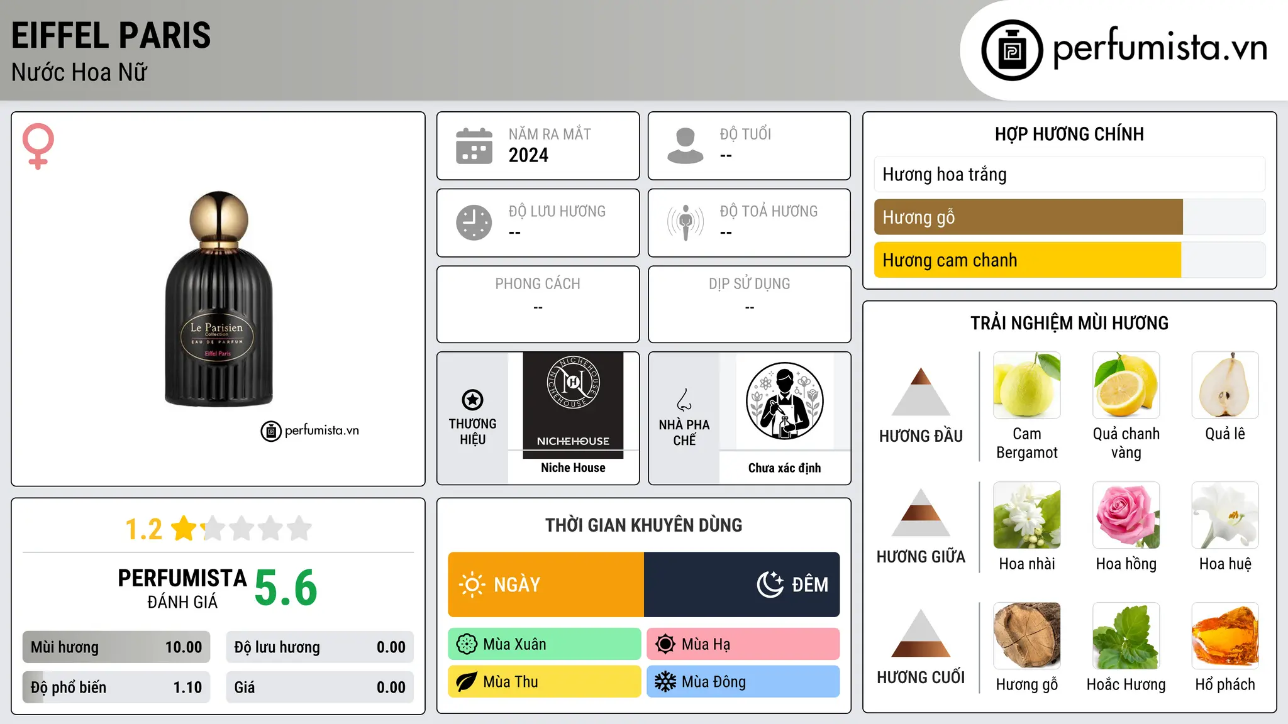Click the sillage icon for Độ toả hương
Screen dimensions: 1288x724
tap(685, 222)
